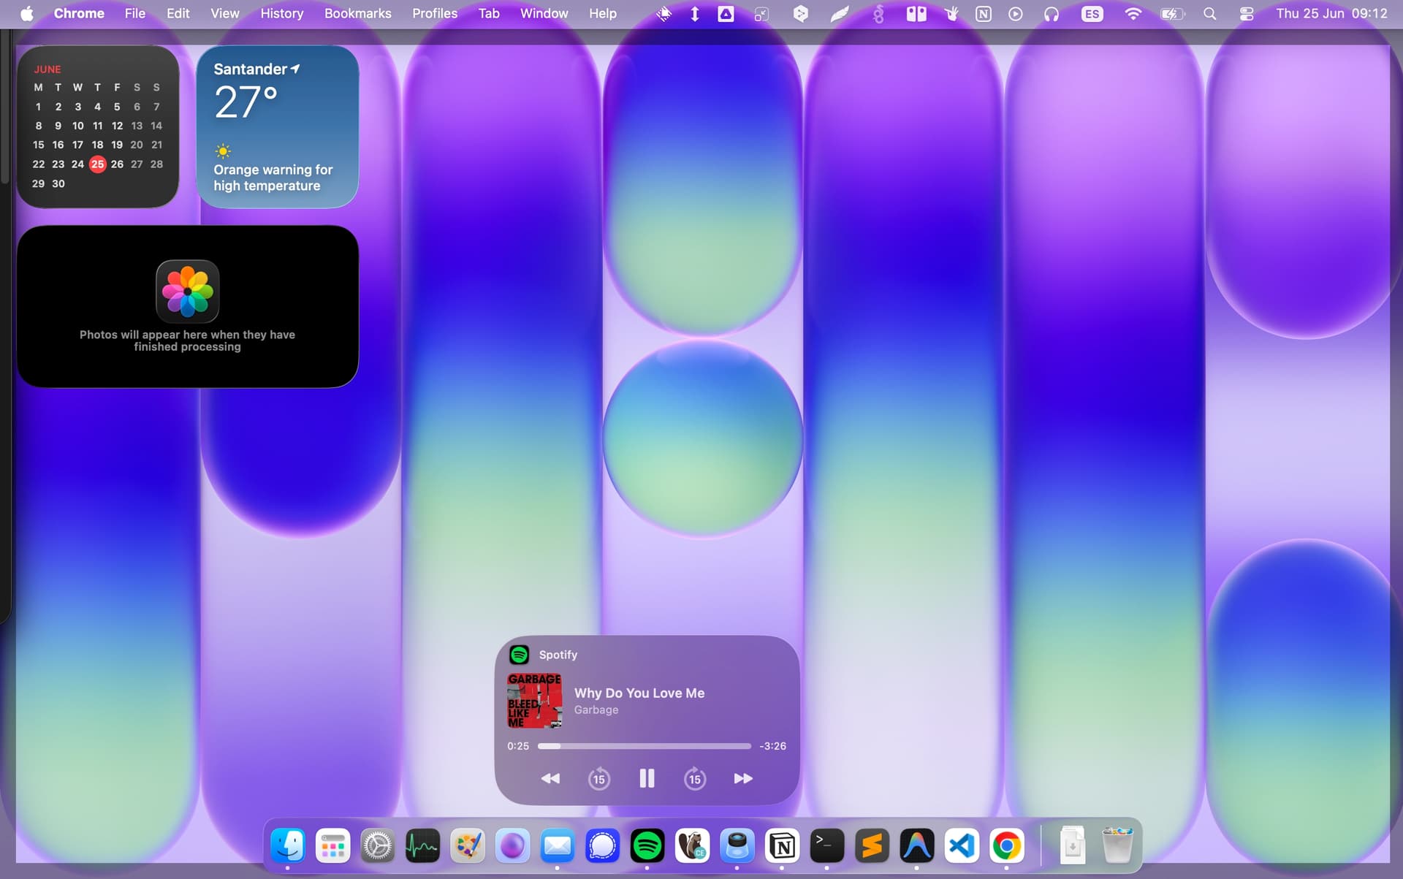Viewport: 1403px width, 879px height.
Task: Click the Bleed Like Me album cover
Action: [x=535, y=701]
